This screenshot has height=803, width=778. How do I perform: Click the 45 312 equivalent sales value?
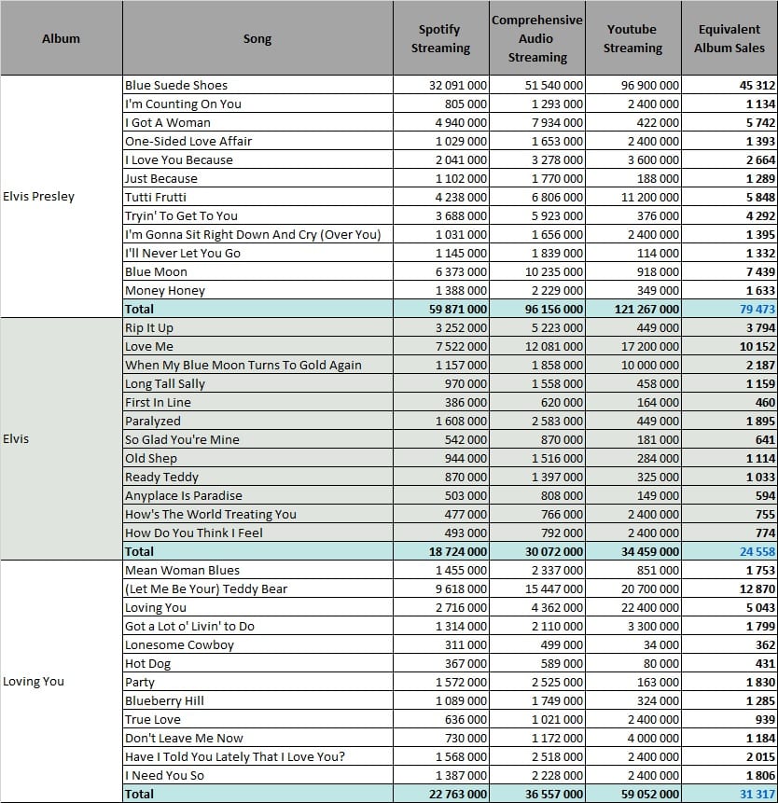(729, 85)
